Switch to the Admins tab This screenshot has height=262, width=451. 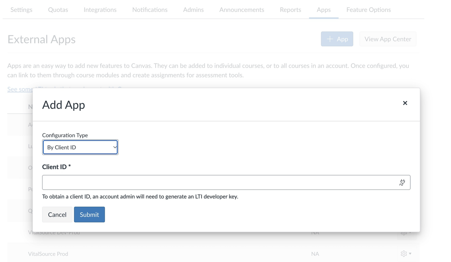[x=193, y=10]
